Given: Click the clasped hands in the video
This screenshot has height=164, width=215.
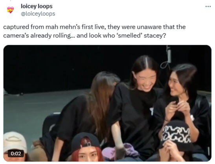Looking at the screenshot, I should [177, 108].
